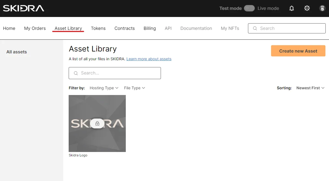Viewport: 329px width, 181px height.
Task: Click into the asset Search... field
Action: [x=115, y=73]
